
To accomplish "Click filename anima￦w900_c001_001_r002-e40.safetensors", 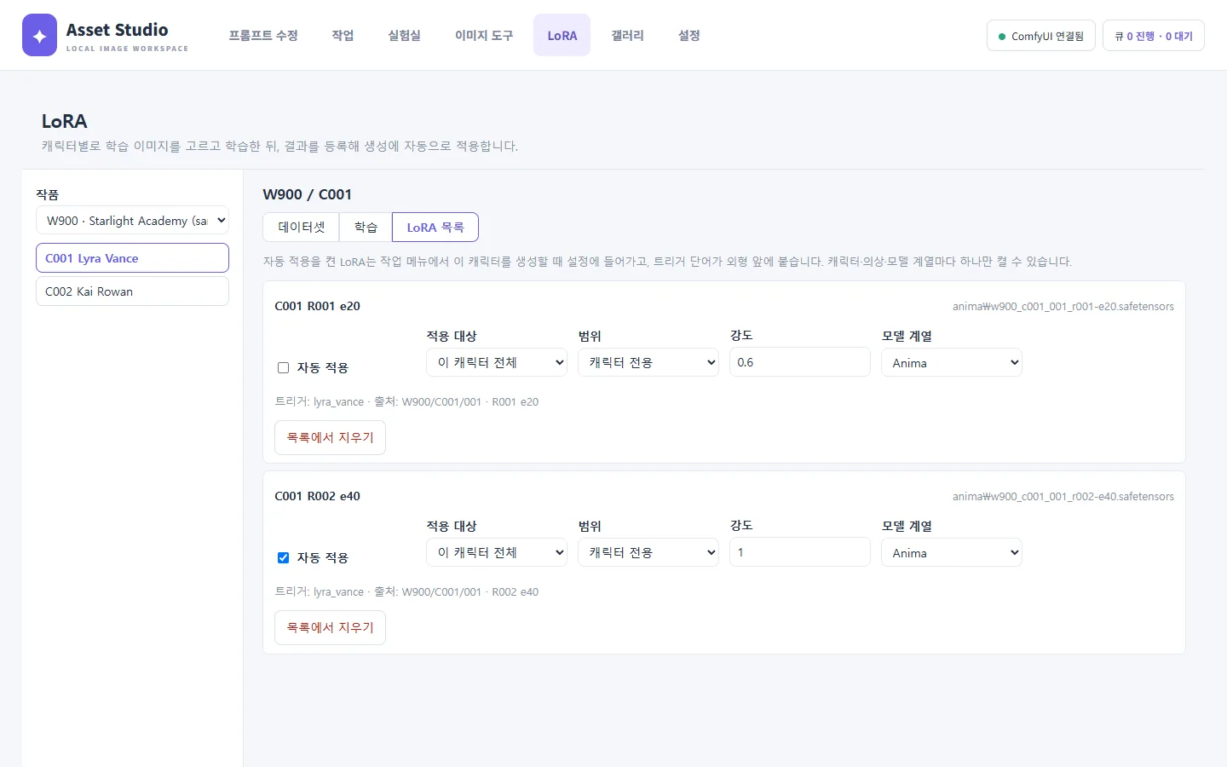I will (1063, 497).
